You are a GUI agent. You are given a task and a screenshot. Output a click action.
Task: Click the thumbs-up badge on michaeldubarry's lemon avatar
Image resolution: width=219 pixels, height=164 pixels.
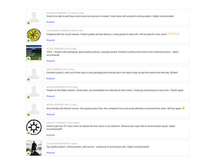(x=28, y=40)
